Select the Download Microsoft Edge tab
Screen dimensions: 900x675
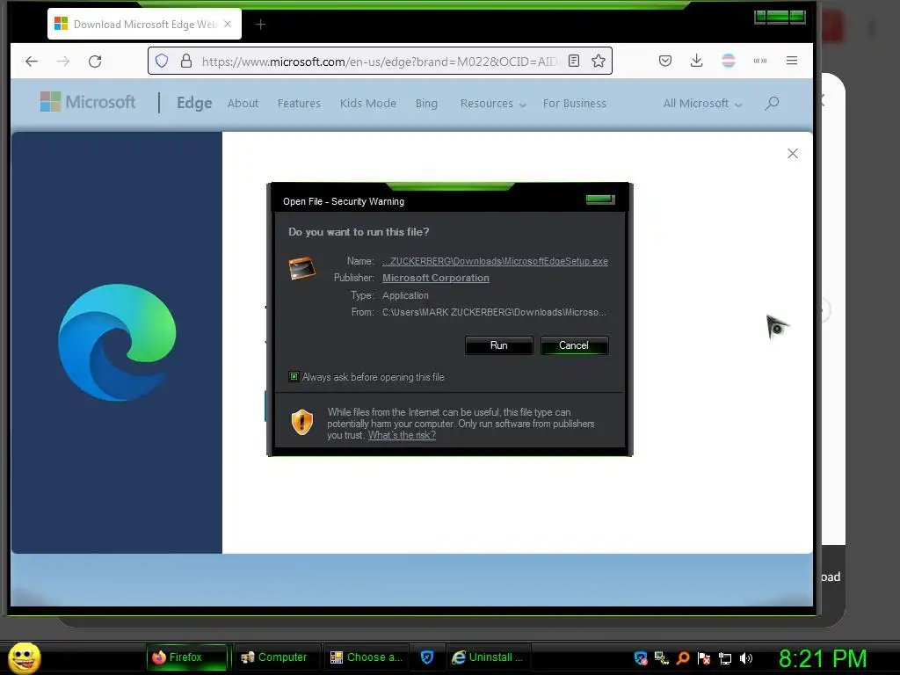(x=144, y=24)
